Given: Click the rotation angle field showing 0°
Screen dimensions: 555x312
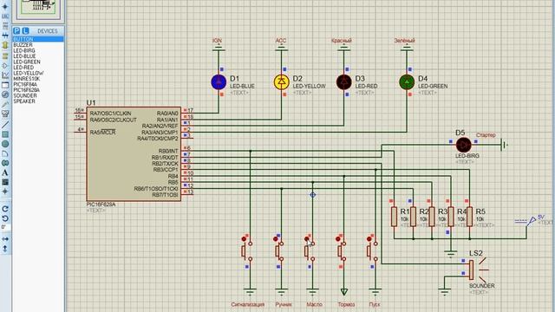Looking at the screenshot, I should (x=5, y=227).
